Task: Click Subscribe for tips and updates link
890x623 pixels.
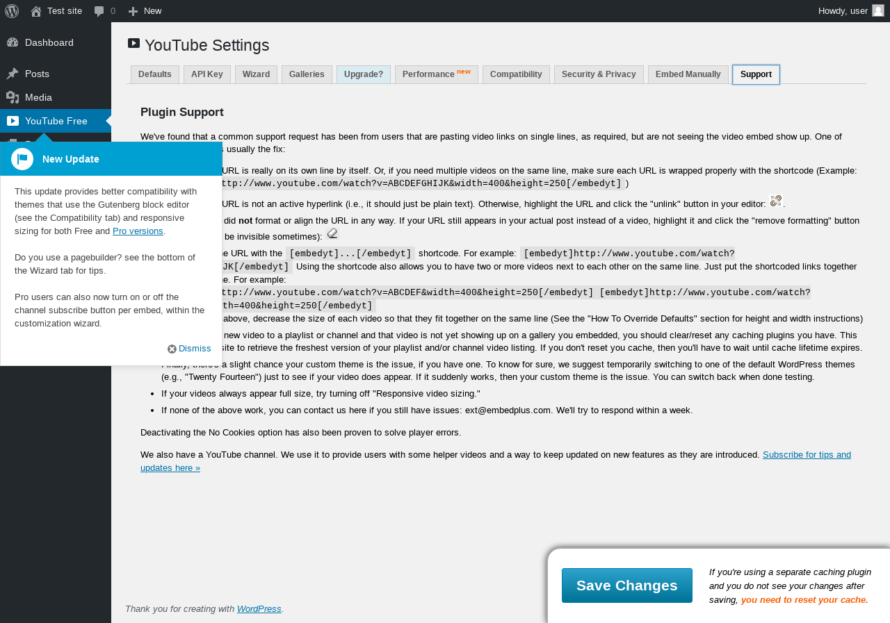Action: click(807, 455)
